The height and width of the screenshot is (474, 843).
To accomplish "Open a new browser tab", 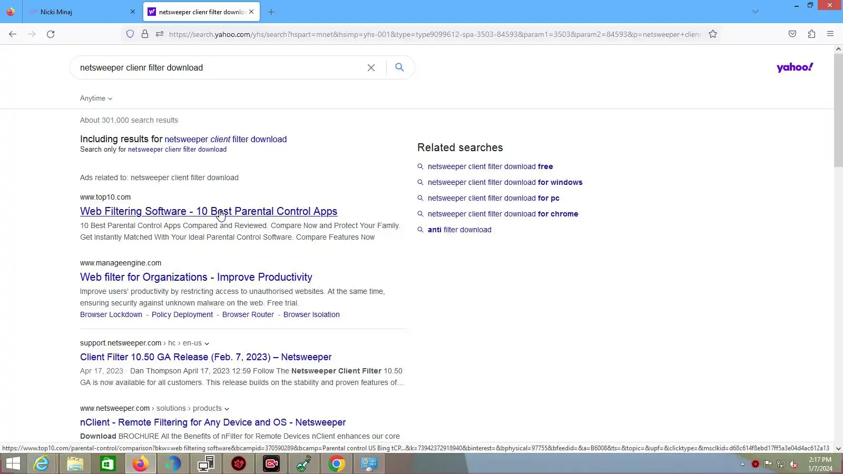I will [271, 12].
